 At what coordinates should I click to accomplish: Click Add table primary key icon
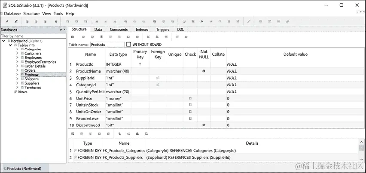click(119, 134)
